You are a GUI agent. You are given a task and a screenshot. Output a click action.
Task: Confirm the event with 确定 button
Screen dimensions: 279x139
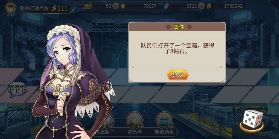(x=178, y=75)
